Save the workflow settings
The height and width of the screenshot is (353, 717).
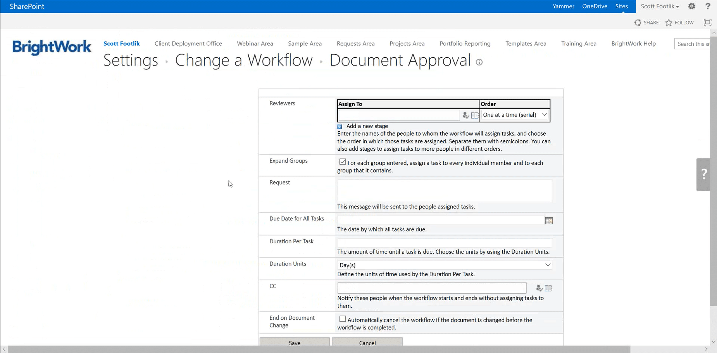click(x=295, y=343)
